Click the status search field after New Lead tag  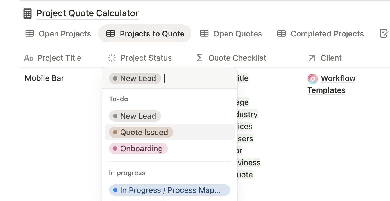[197, 78]
